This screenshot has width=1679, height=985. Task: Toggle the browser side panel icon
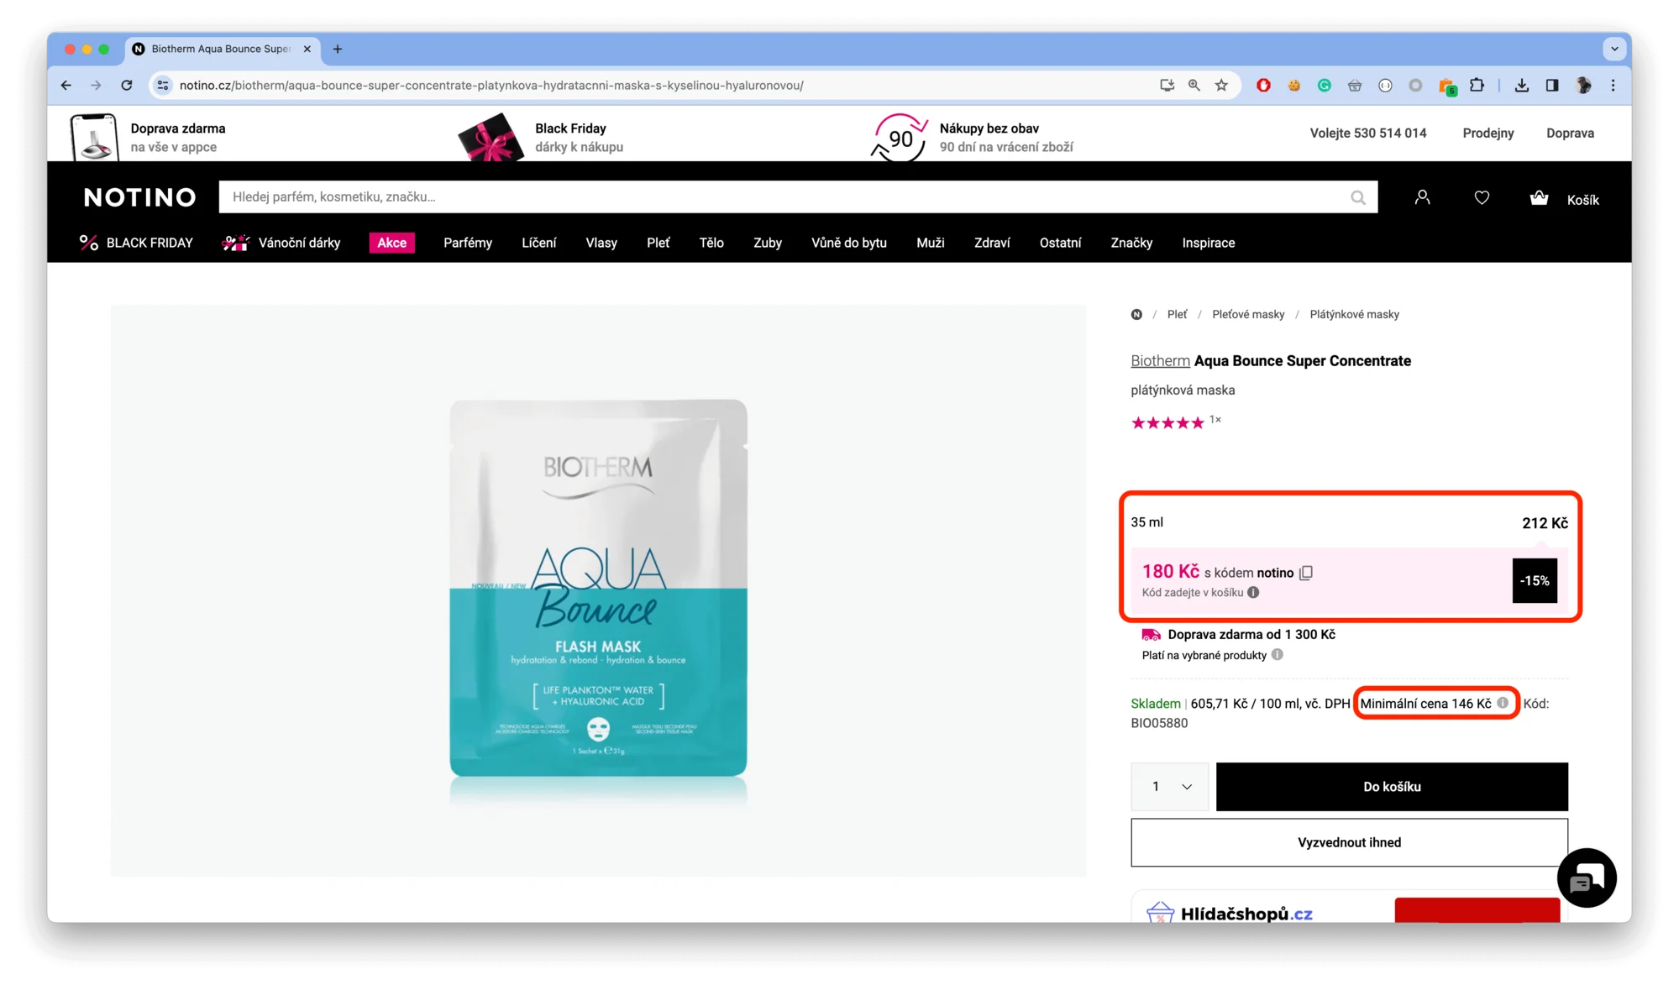coord(1551,85)
